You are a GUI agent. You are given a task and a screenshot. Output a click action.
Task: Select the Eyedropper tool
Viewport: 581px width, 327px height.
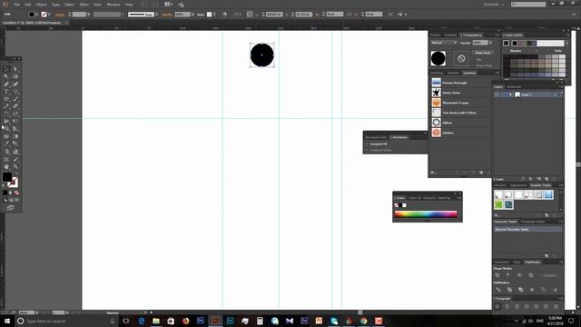(6, 144)
